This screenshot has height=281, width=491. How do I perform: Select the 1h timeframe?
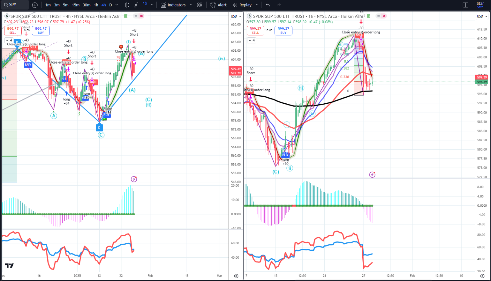pos(96,5)
